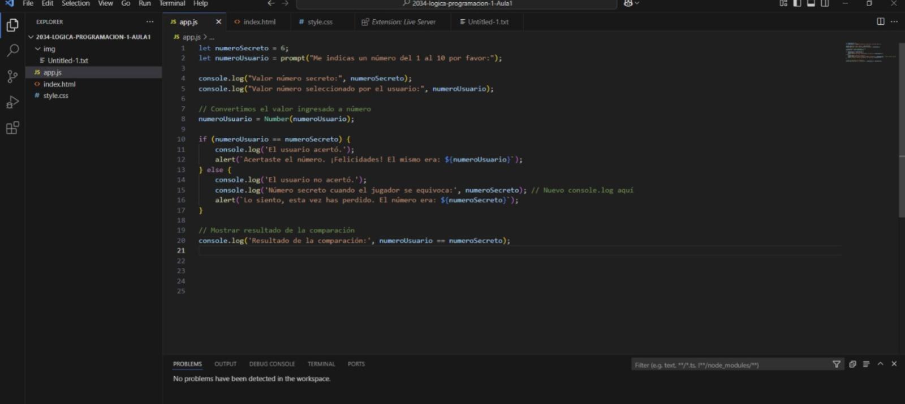
Task: Open the Run menu
Action: point(145,3)
